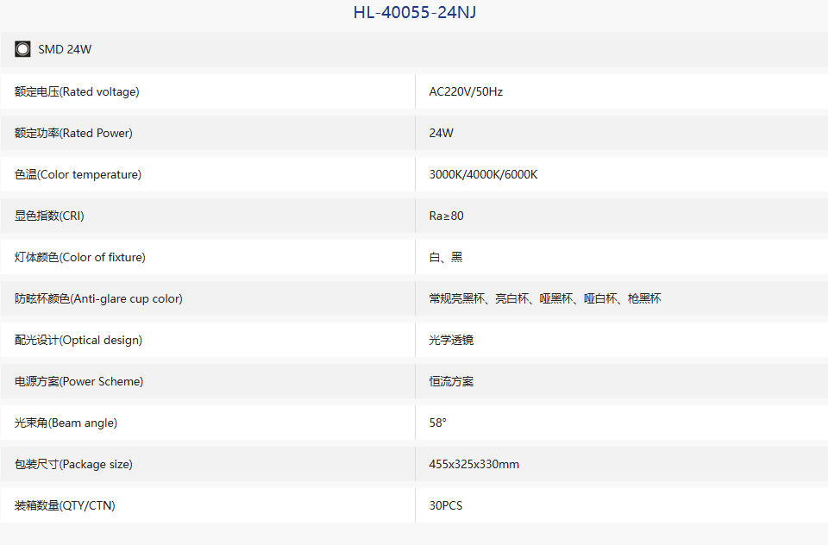The image size is (828, 545).
Task: Select the Optical design label
Action: pos(78,340)
